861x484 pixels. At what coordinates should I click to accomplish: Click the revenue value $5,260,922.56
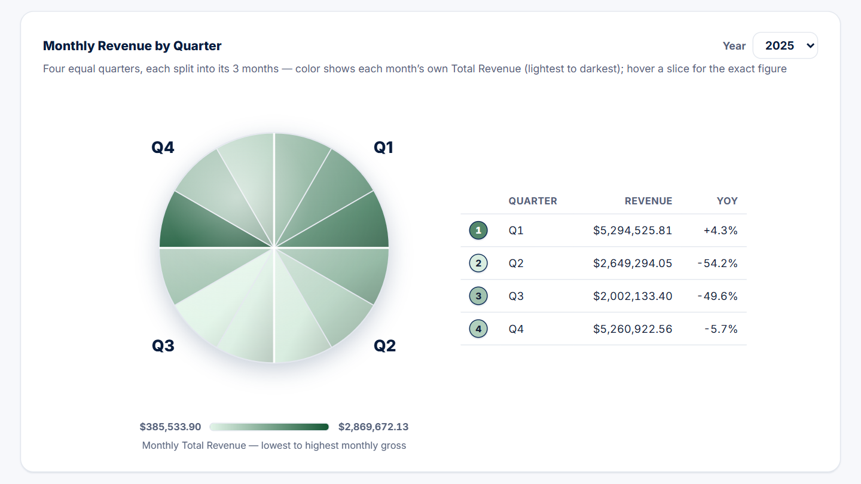(x=633, y=329)
